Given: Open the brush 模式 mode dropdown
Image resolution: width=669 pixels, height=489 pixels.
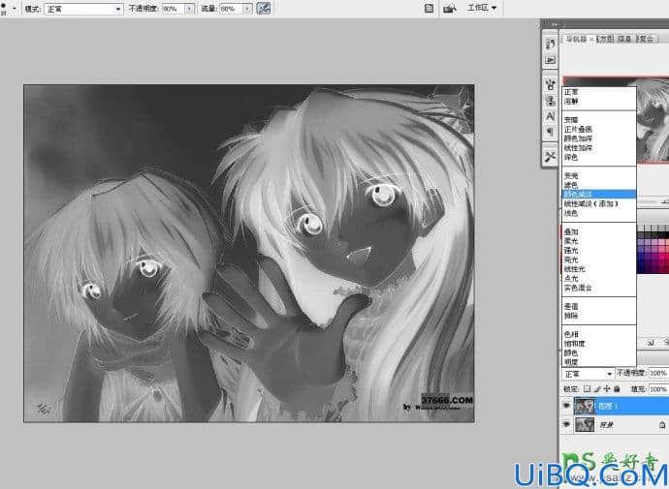Looking at the screenshot, I should click(83, 9).
